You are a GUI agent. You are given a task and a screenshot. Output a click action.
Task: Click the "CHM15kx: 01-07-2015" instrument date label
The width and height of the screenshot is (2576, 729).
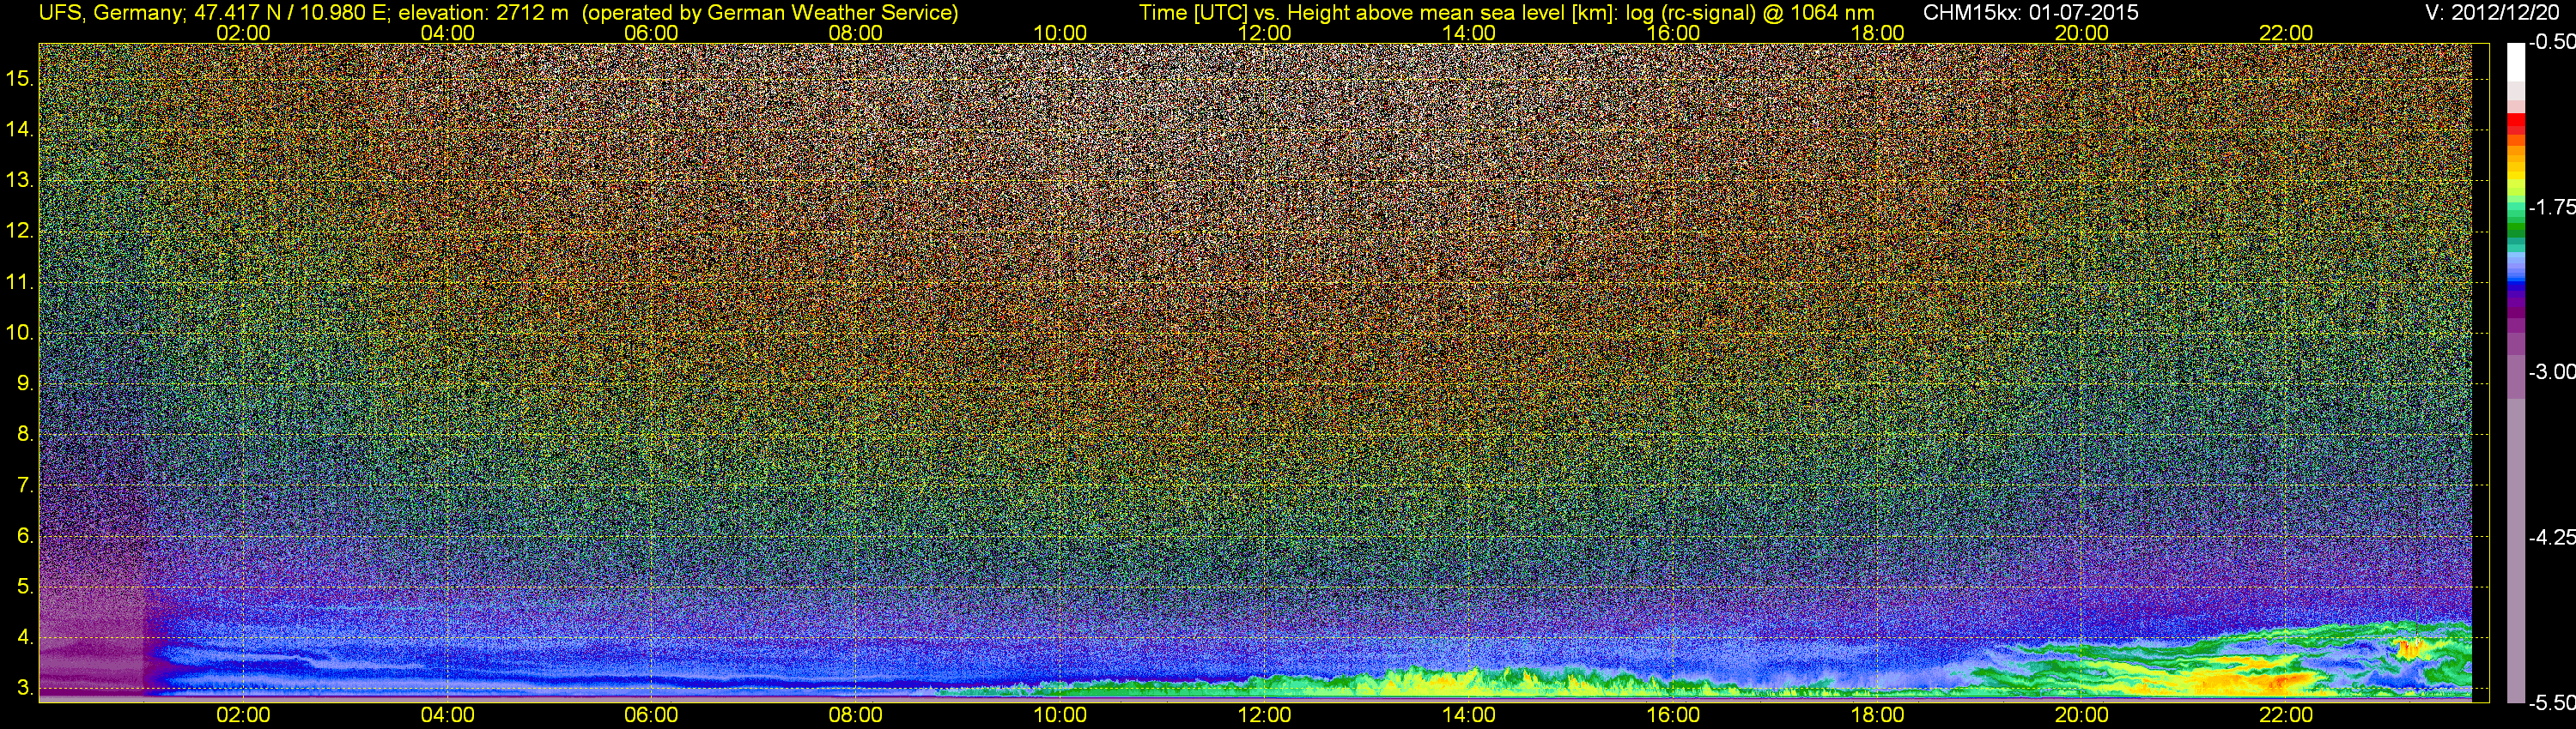2030,13
